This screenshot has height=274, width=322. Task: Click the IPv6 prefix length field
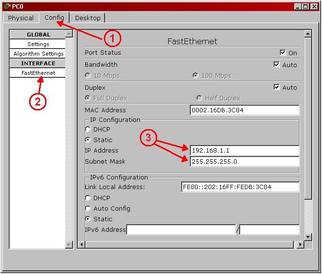[269, 229]
